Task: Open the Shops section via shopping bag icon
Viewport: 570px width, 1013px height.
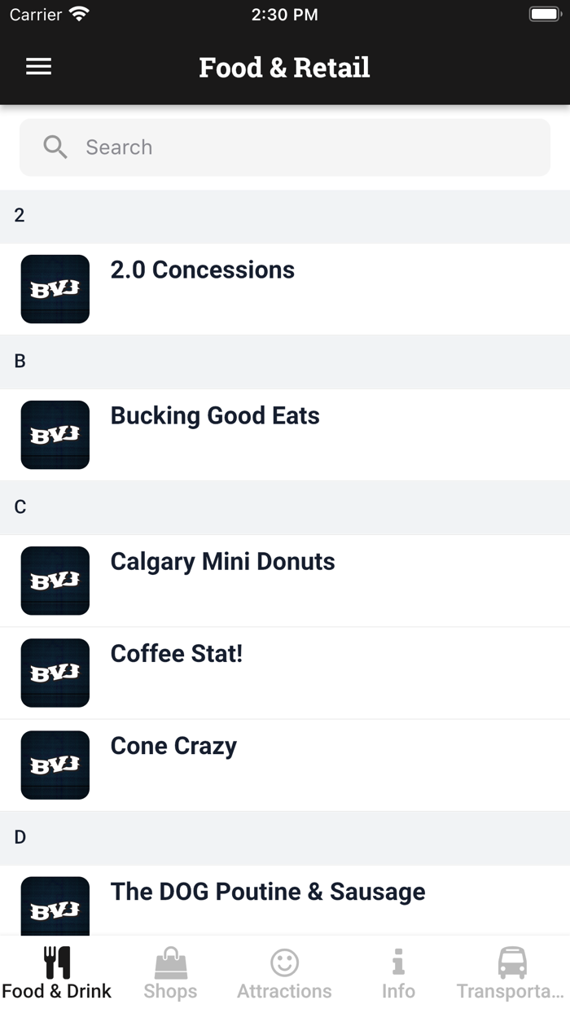Action: pyautogui.click(x=170, y=960)
